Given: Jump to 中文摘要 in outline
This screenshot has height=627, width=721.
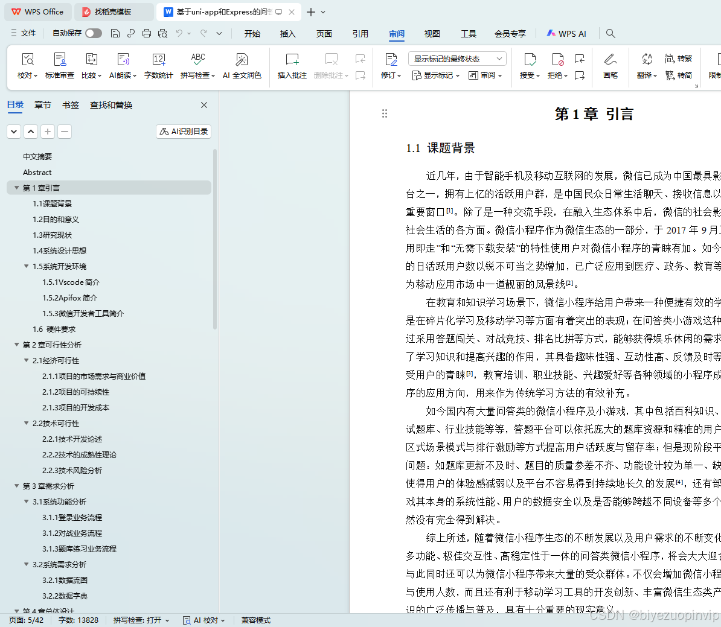Looking at the screenshot, I should point(37,156).
